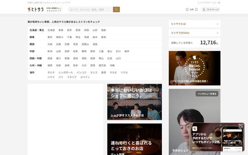Select 群馬 area link
This screenshot has height=155, width=248.
tap(103, 37)
